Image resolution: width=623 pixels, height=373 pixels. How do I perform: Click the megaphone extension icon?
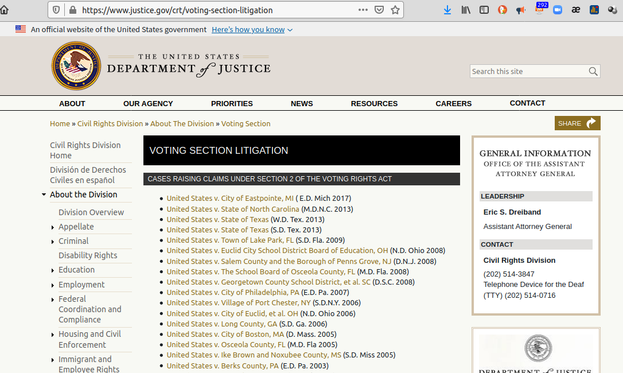pos(520,10)
